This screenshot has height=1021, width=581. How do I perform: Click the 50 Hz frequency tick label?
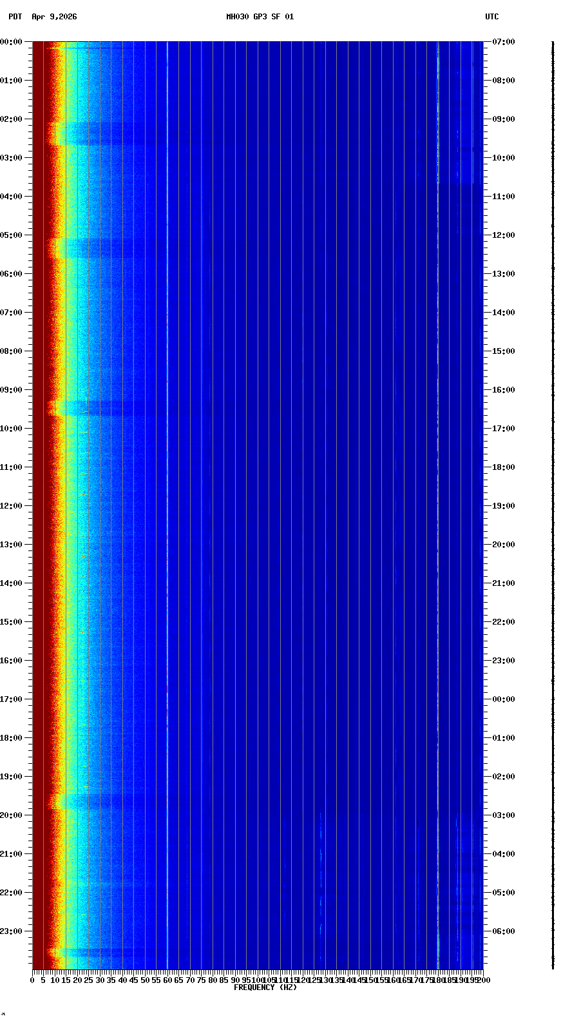click(145, 980)
